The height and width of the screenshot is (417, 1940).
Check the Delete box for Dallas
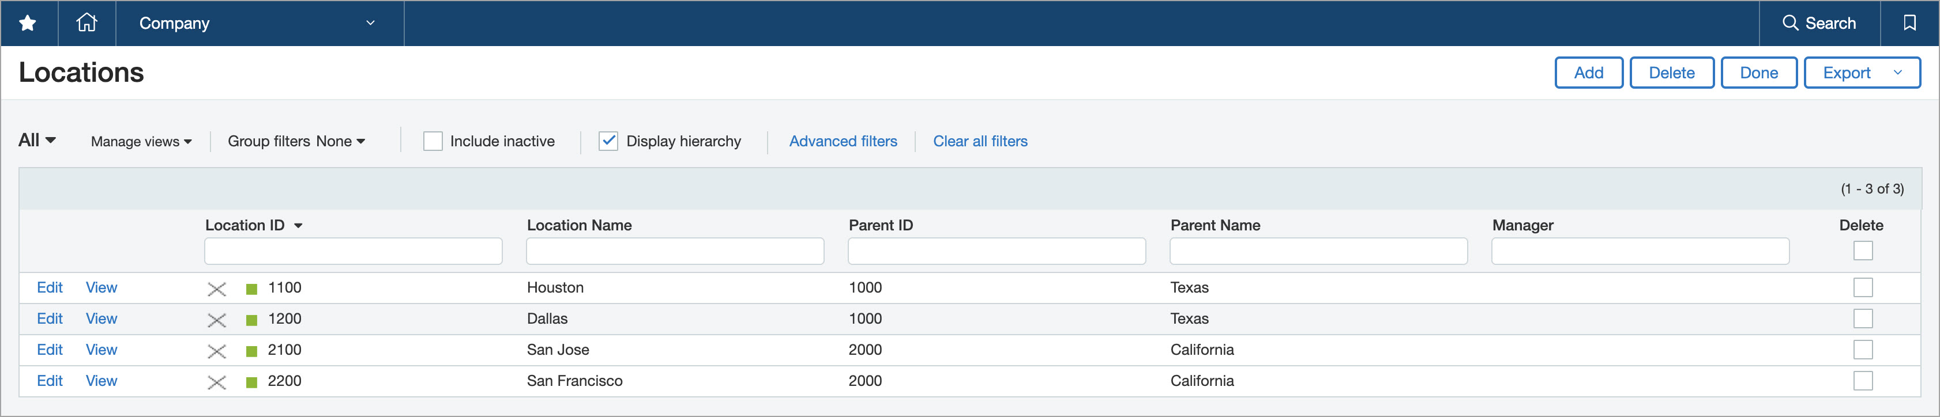(x=1862, y=319)
